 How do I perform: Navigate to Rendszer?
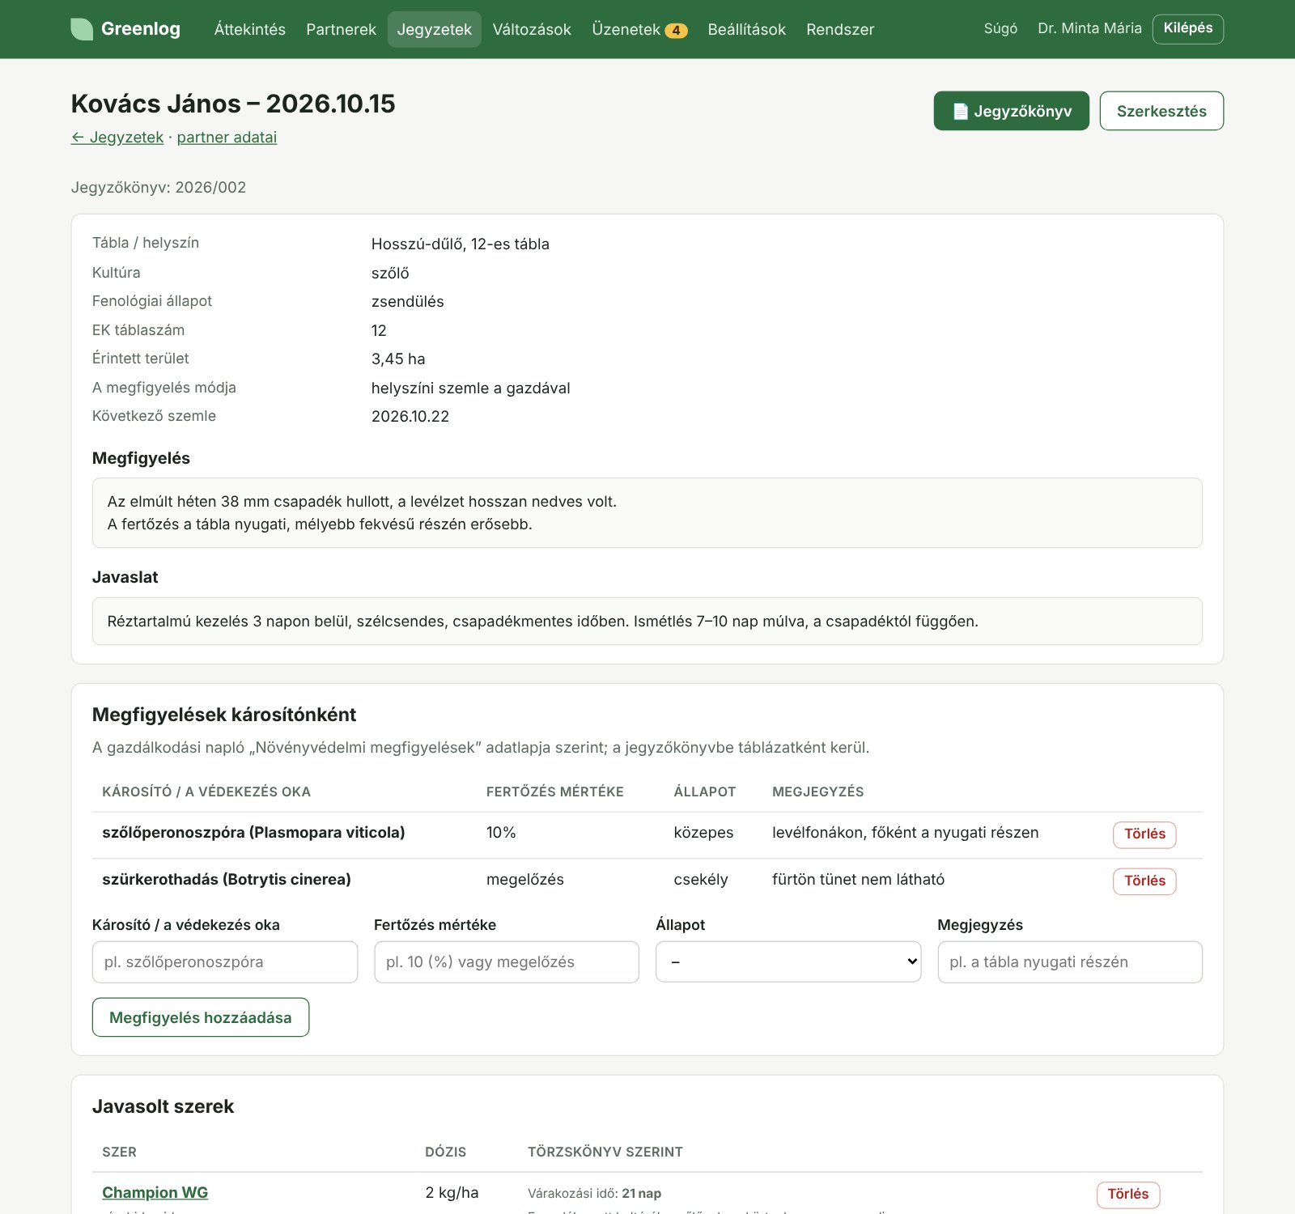coord(840,29)
